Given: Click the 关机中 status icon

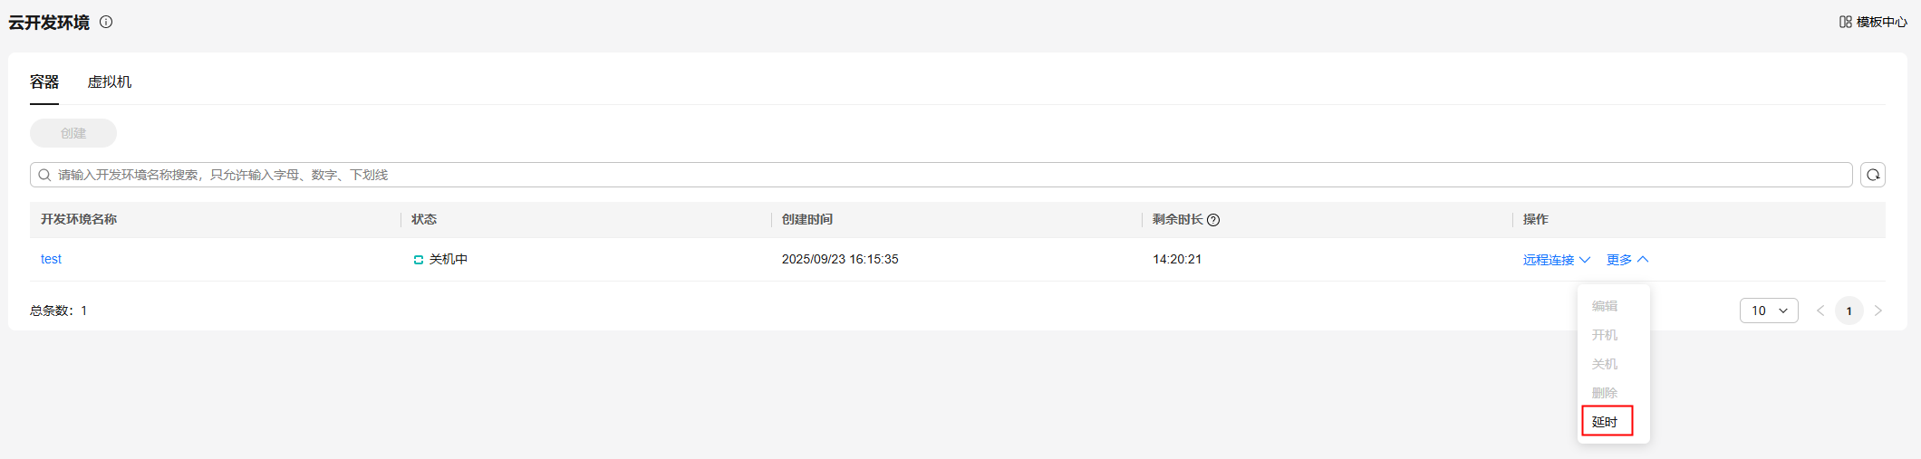Looking at the screenshot, I should [419, 260].
